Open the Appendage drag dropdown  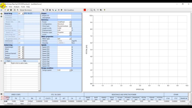(23, 47)
